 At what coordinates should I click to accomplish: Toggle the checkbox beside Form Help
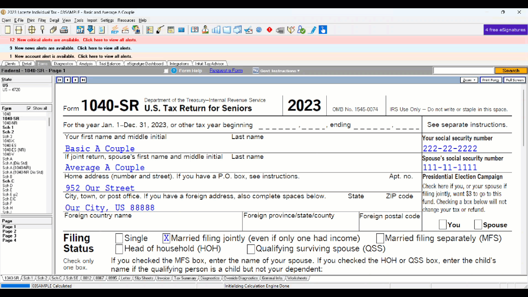(166, 71)
